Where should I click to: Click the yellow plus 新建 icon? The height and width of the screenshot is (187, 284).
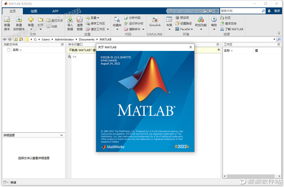pyautogui.click(x=31, y=19)
